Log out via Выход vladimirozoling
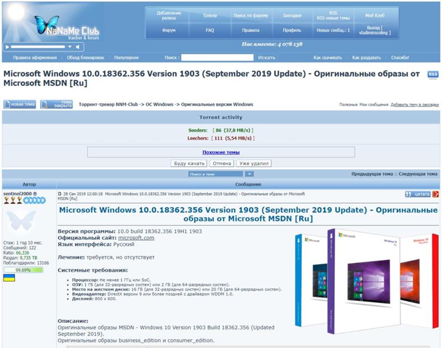Image resolution: width=442 pixels, height=348 pixels. coord(375,30)
